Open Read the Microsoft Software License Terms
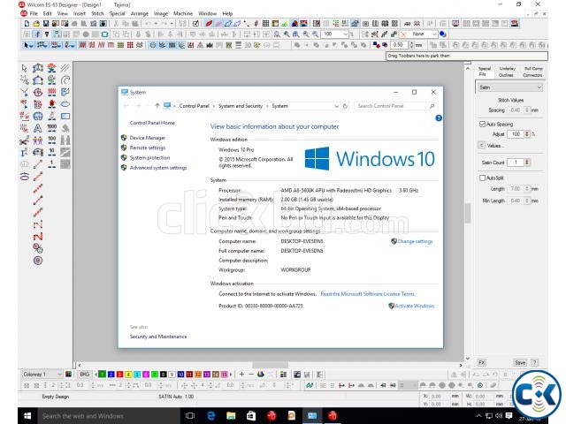 tap(368, 294)
